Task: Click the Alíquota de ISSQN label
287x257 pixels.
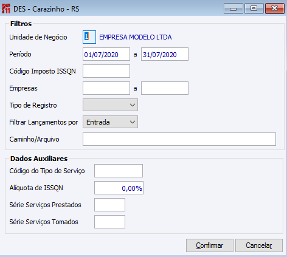Action: click(x=36, y=188)
